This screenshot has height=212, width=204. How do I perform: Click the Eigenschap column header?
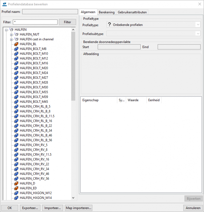click(x=99, y=100)
